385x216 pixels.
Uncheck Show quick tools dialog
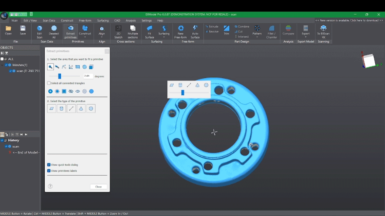49,165
